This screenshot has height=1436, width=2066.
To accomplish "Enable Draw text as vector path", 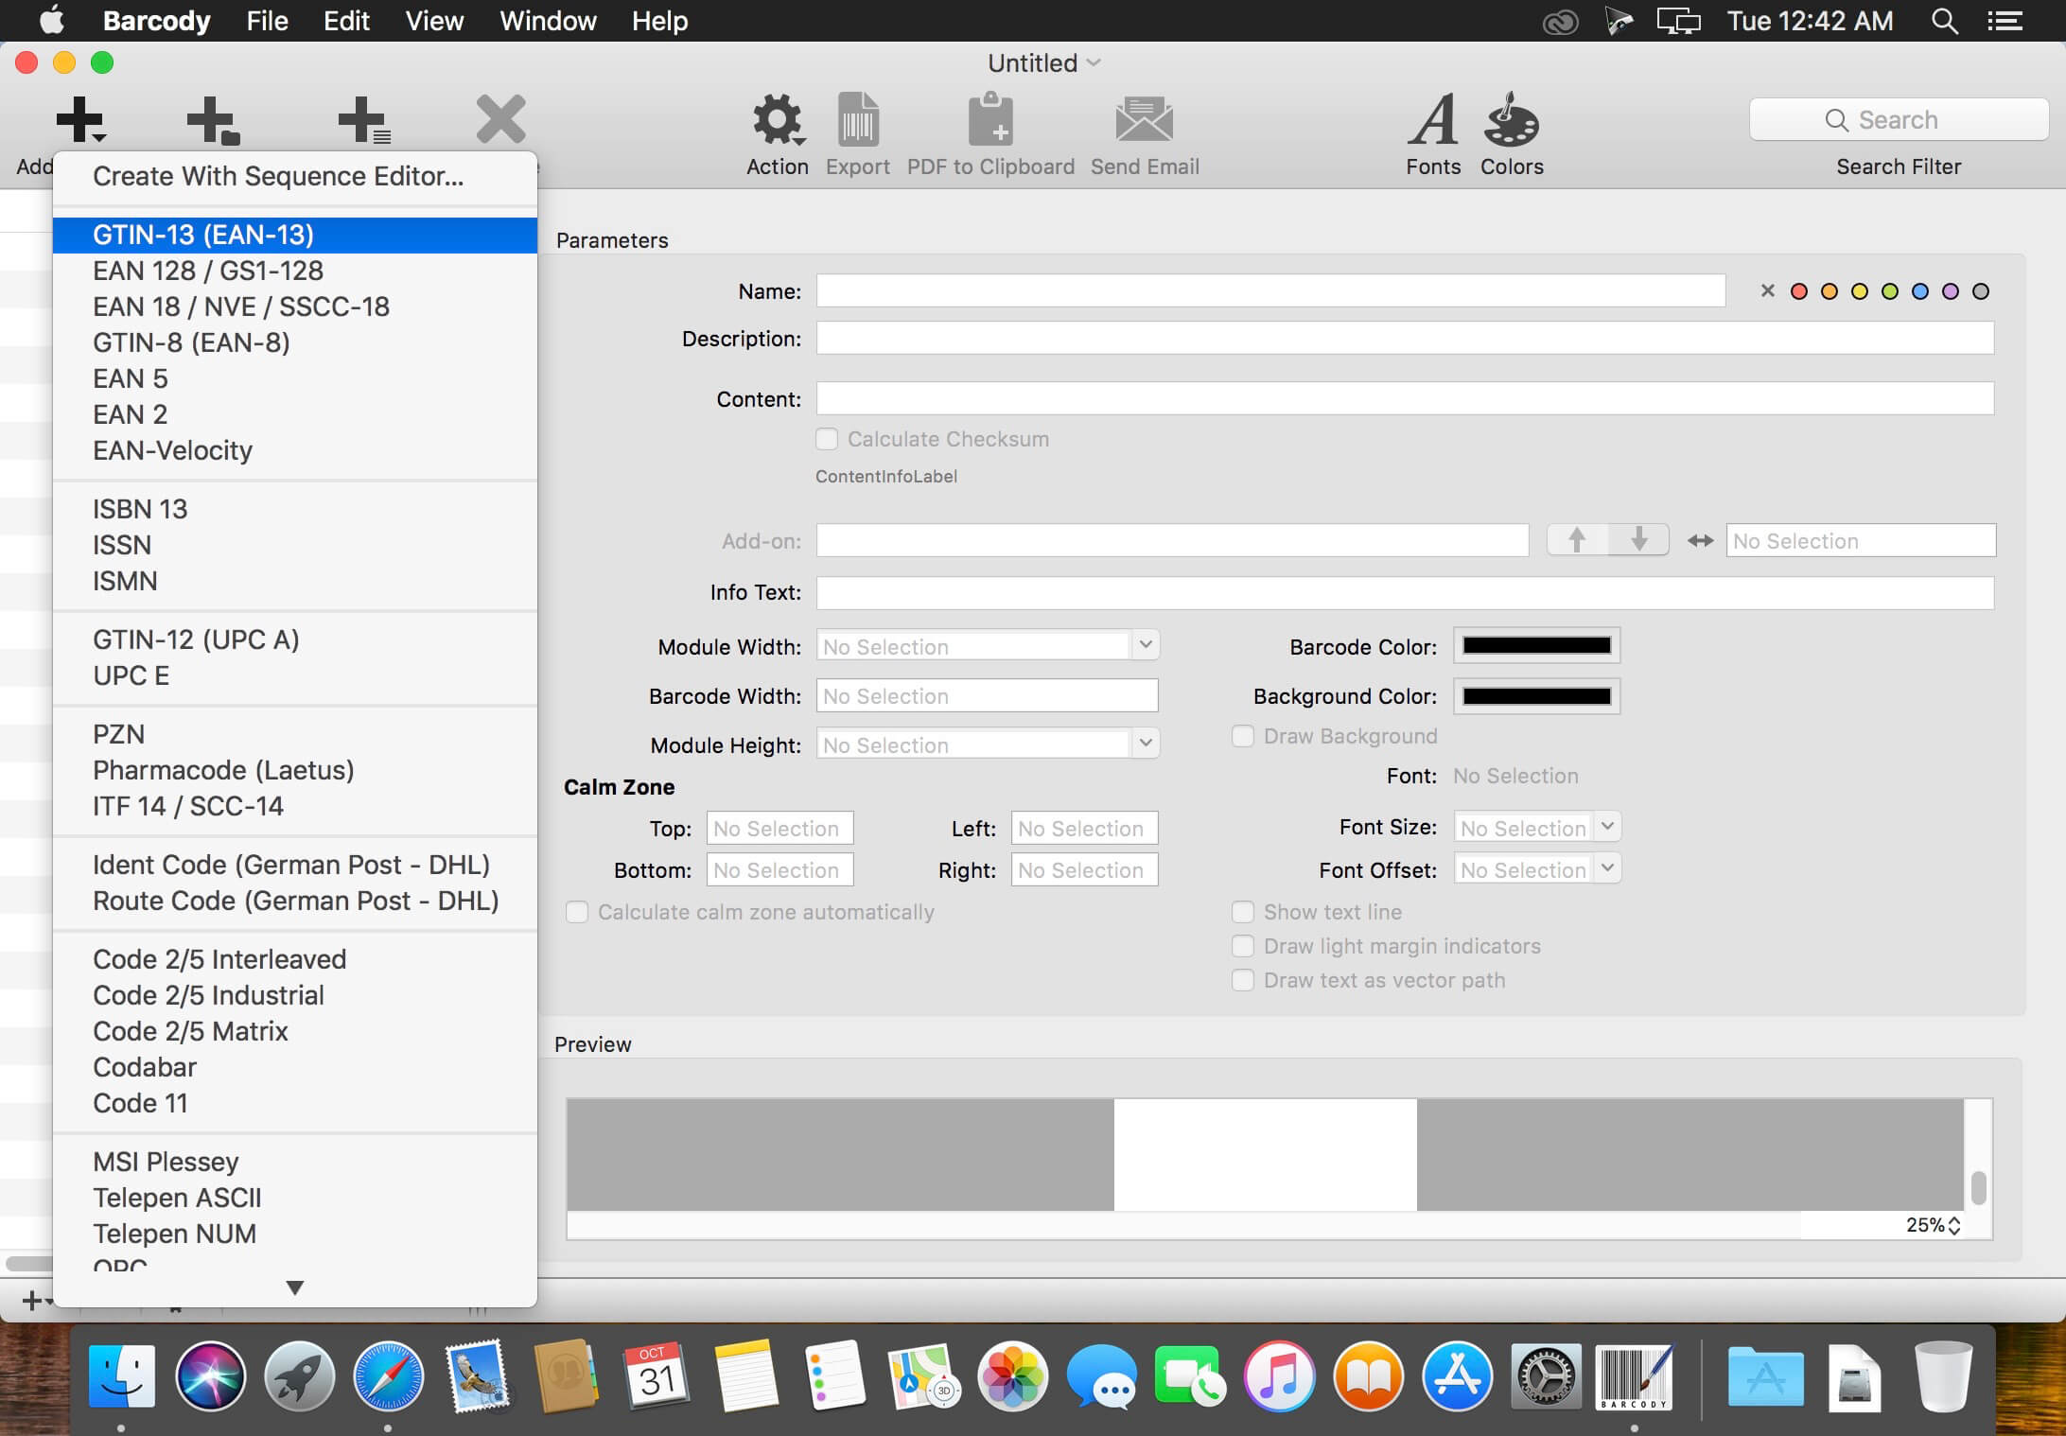I will point(1243,980).
